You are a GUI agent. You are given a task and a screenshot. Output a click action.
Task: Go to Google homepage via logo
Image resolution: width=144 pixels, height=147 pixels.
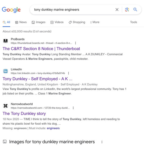11,10
